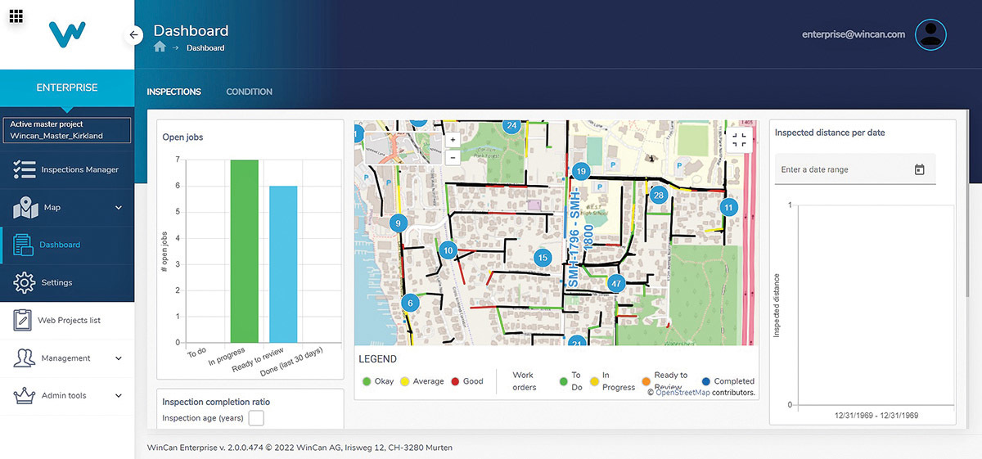Toggle map fullscreen view

pyautogui.click(x=739, y=140)
